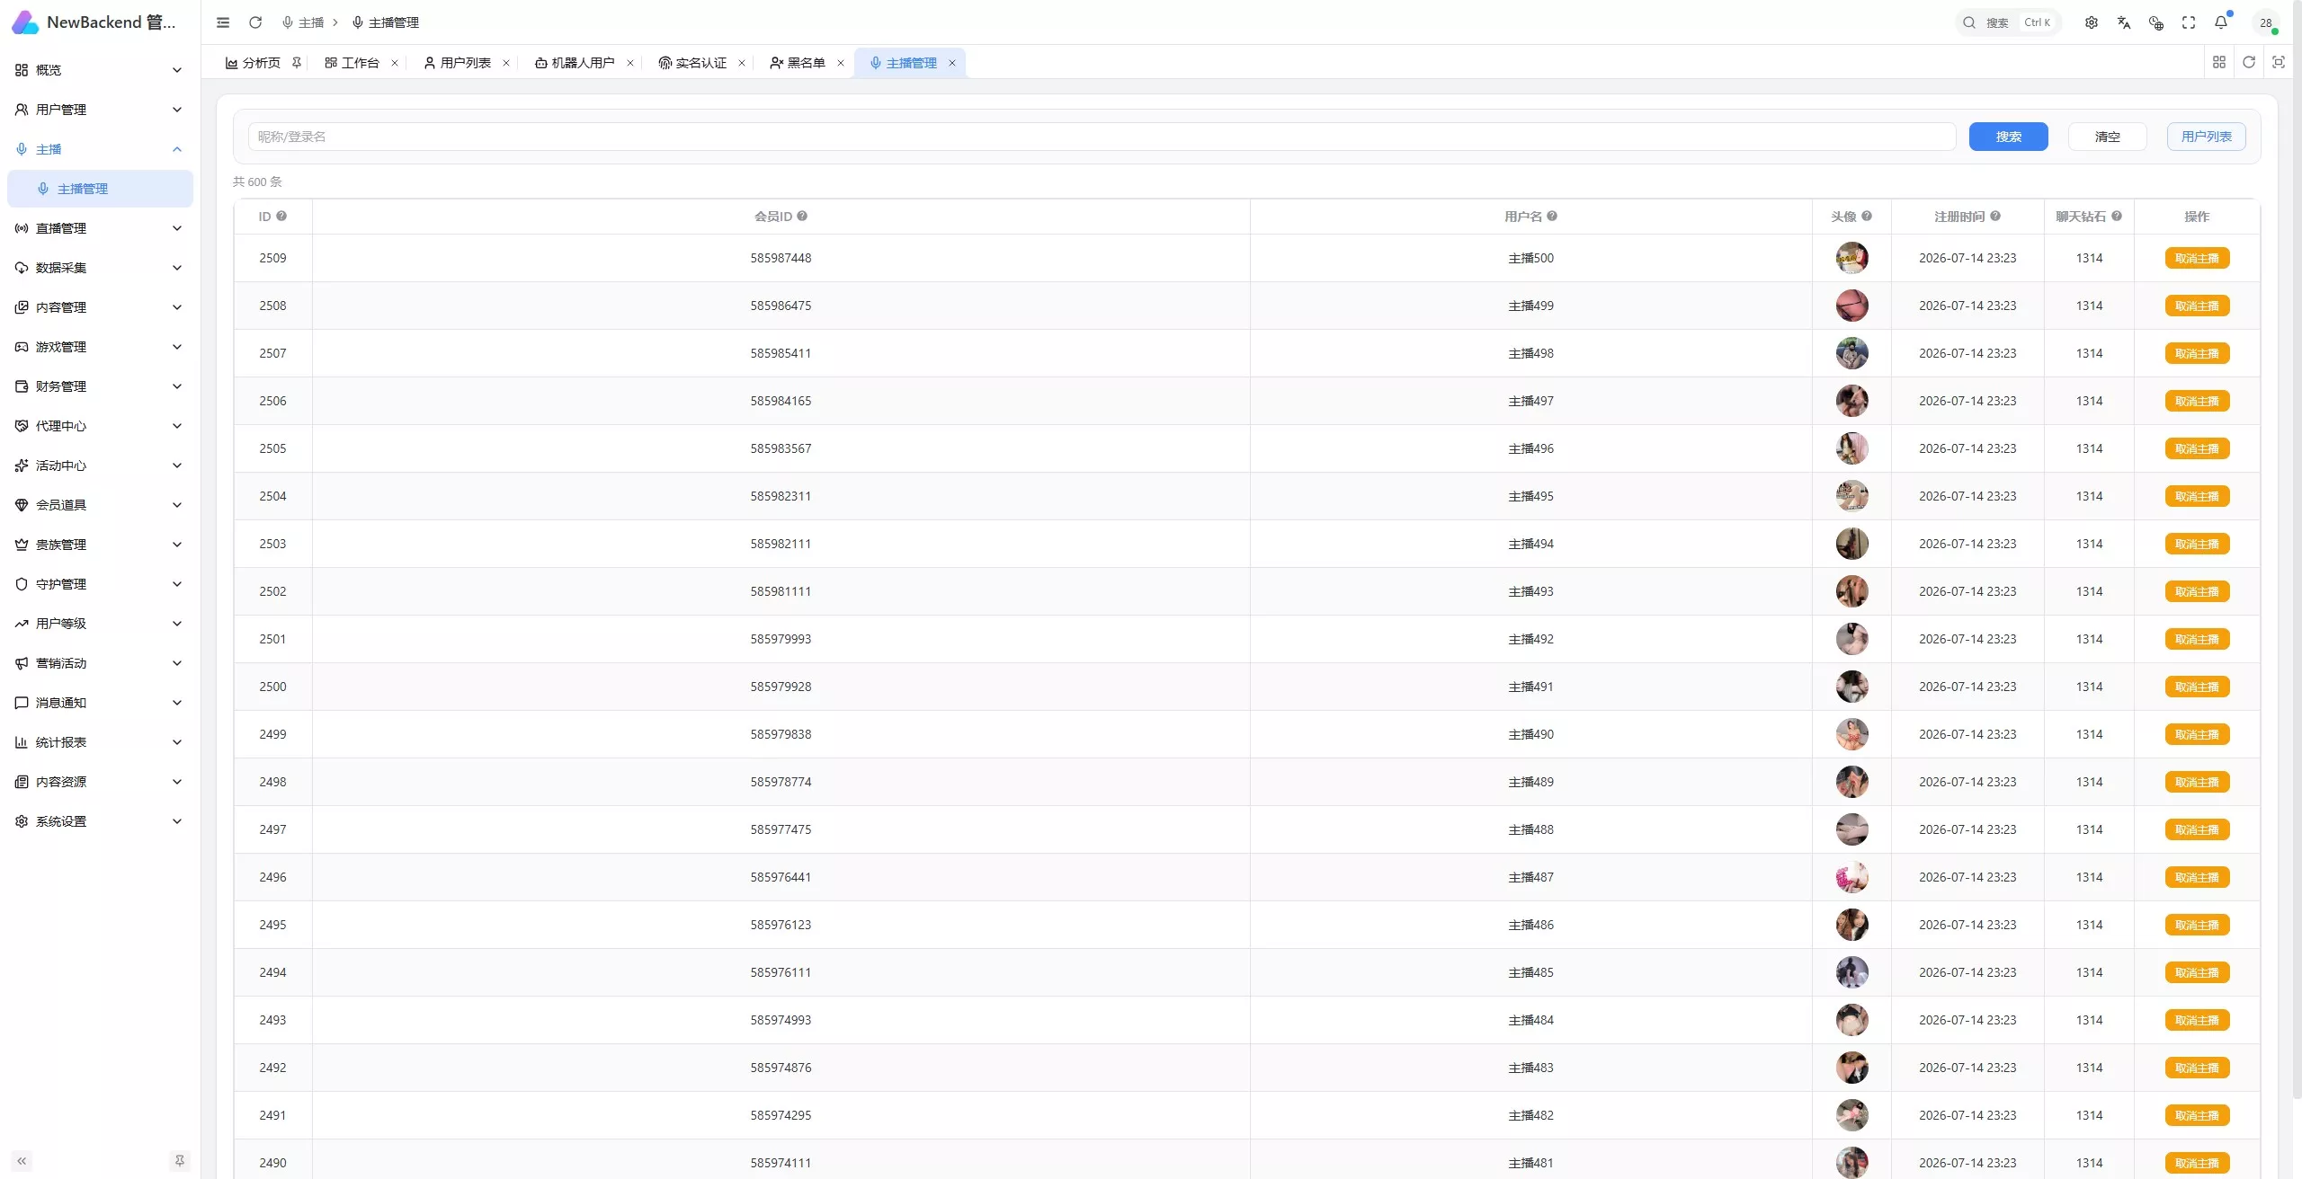This screenshot has width=2302, height=1179.
Task: Click 取消主播 for 主播500
Action: pyautogui.click(x=2197, y=258)
